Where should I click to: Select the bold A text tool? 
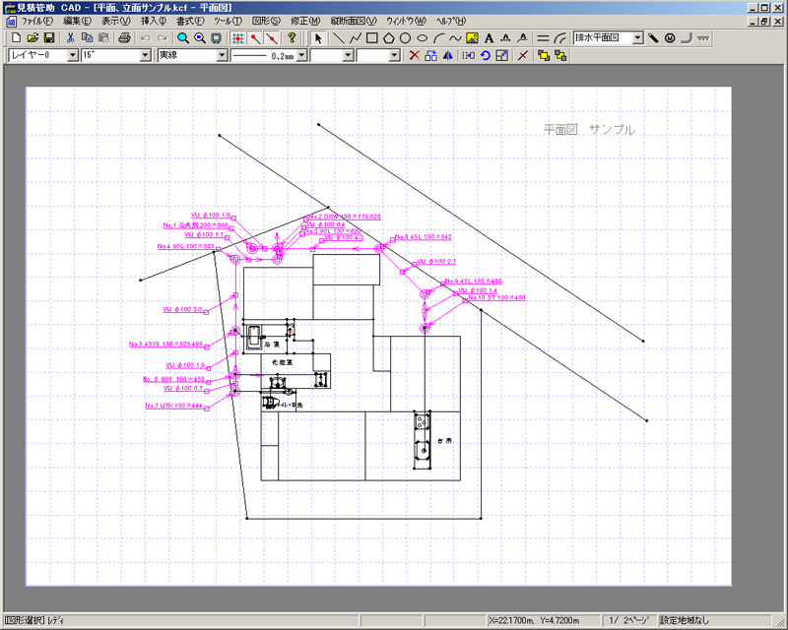[489, 38]
